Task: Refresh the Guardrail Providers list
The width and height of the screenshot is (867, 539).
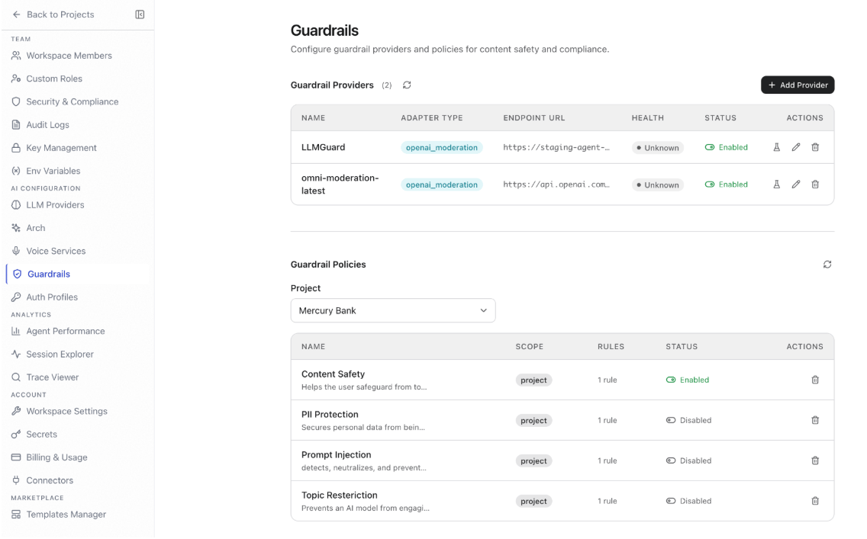Action: pos(407,85)
